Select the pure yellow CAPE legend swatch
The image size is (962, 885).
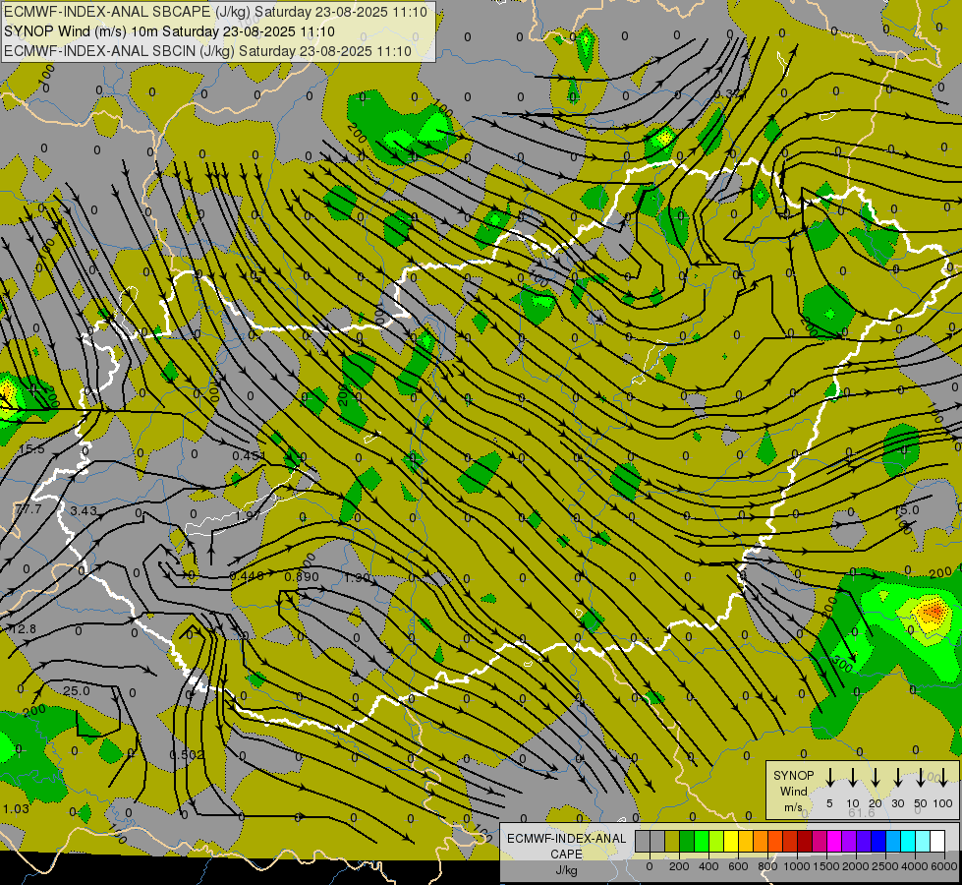(x=731, y=841)
